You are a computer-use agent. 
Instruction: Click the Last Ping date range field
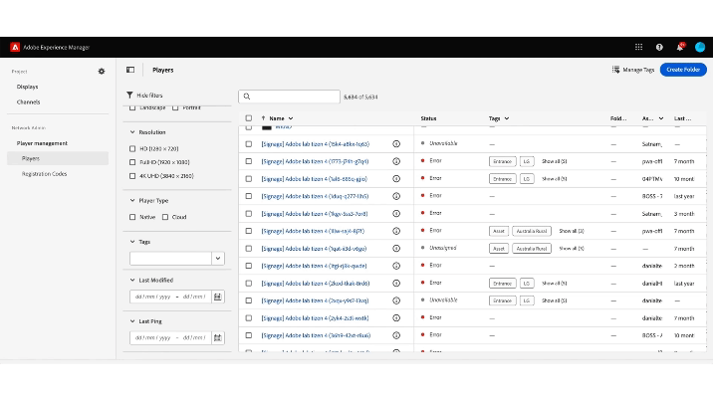point(170,337)
